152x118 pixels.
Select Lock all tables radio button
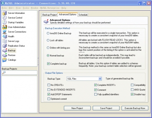tap(48, 40)
